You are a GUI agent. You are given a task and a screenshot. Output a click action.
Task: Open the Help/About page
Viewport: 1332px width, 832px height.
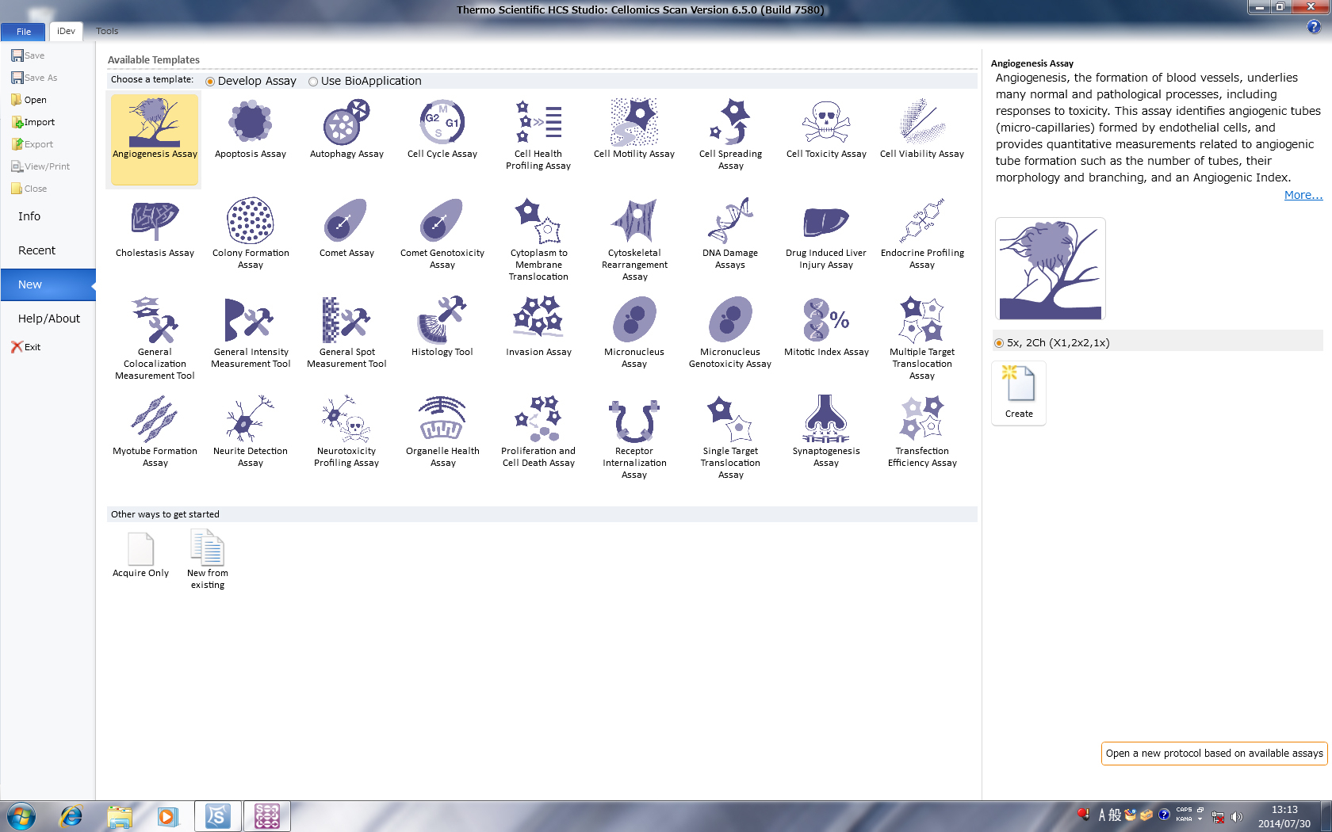(x=49, y=319)
